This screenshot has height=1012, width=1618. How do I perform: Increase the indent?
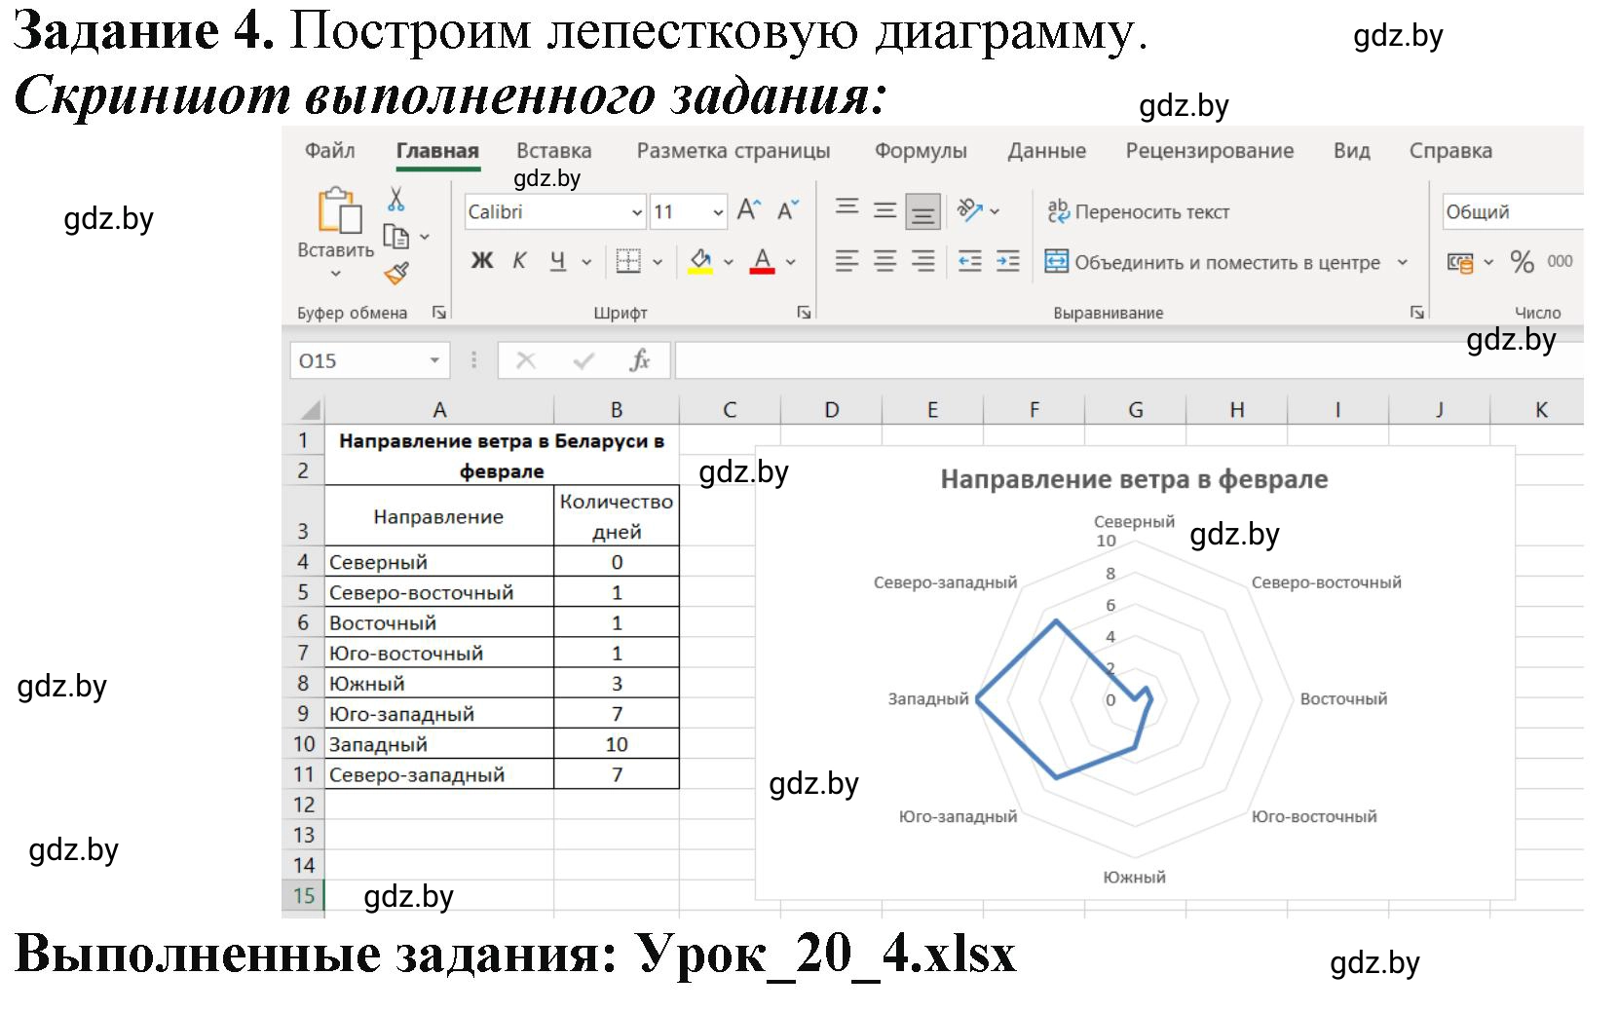(1007, 261)
